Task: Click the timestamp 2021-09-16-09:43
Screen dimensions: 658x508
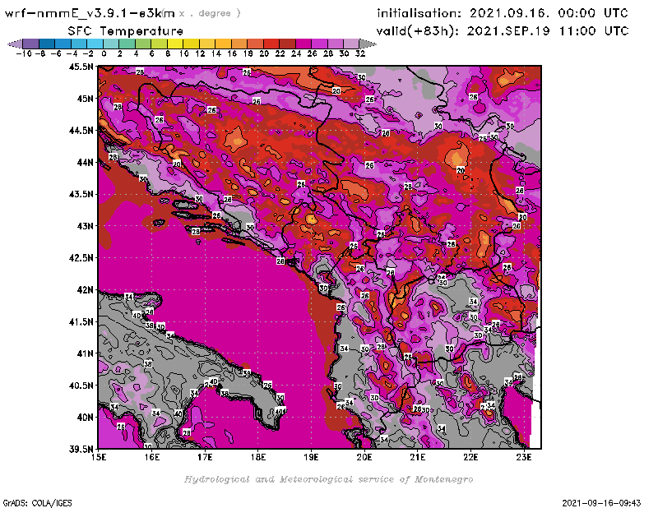Action: (601, 502)
